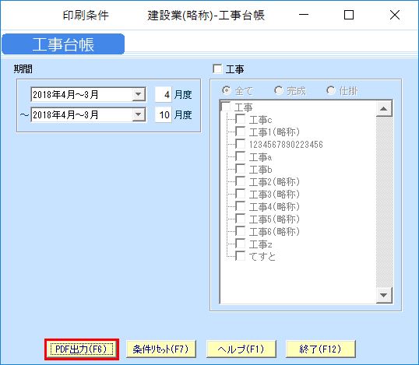Check the 工事b checkbox
Viewport: 419px width, 365px height.
[x=241, y=169]
